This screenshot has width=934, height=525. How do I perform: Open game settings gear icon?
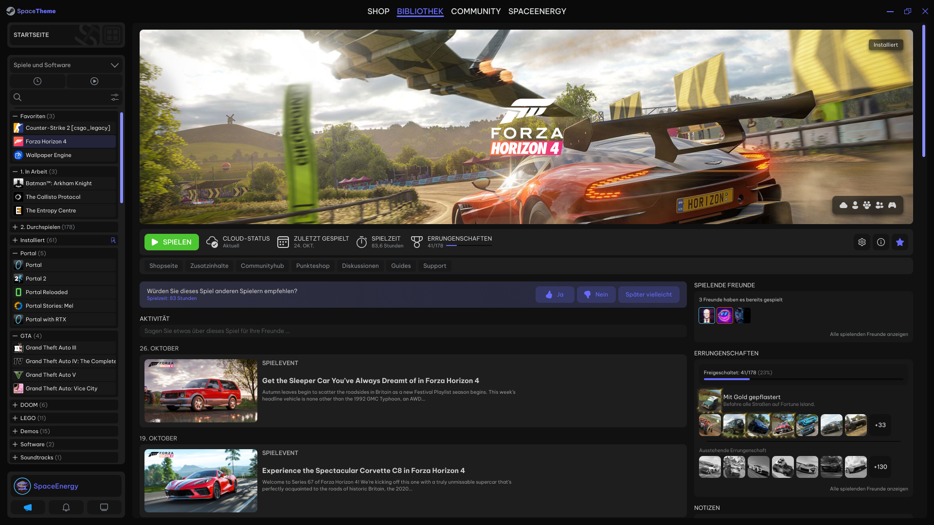click(x=862, y=242)
